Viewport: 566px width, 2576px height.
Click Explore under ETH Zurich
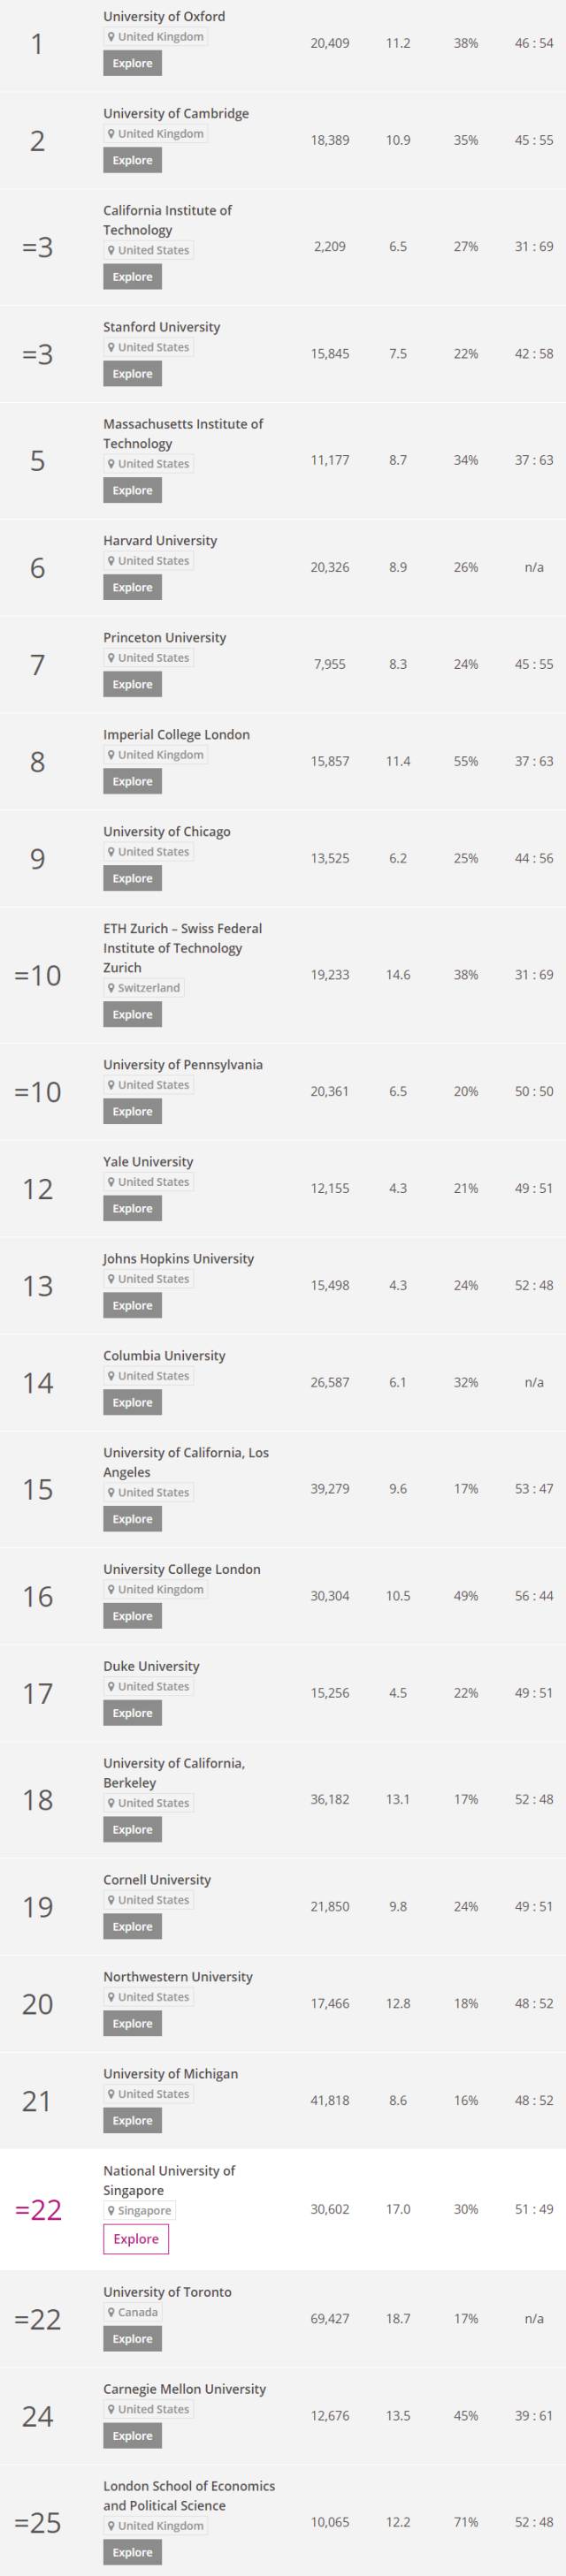(132, 1015)
